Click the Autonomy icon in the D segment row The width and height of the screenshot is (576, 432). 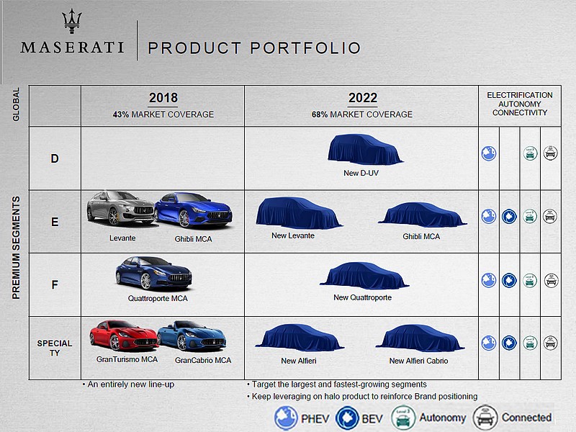point(530,153)
